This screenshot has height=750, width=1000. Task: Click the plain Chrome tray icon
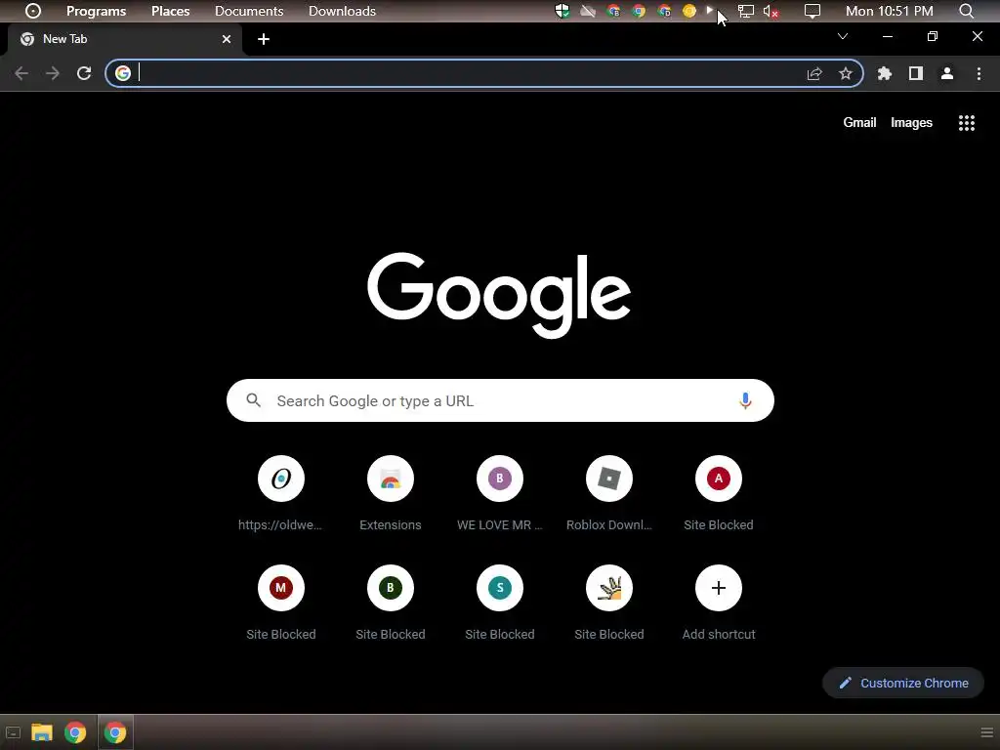click(639, 11)
